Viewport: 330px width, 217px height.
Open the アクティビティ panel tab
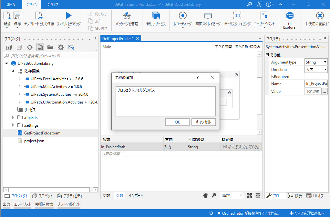click(x=70, y=196)
